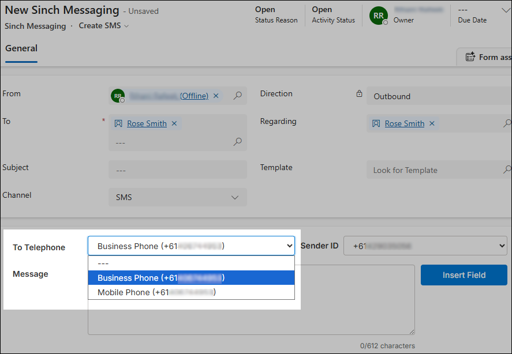Screen dimensions: 512x354
Task: Click the RR owner avatar in header
Action: pos(379,16)
